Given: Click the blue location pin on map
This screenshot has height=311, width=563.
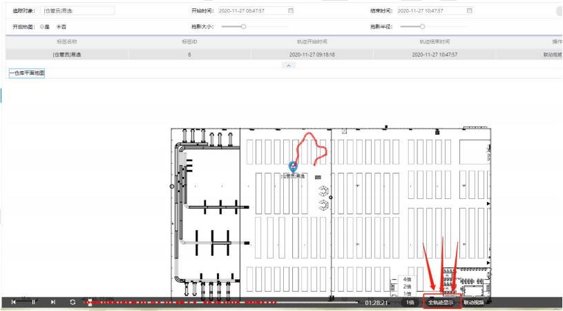Looking at the screenshot, I should [x=293, y=167].
